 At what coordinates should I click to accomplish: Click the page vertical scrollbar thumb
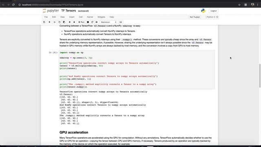(260, 75)
